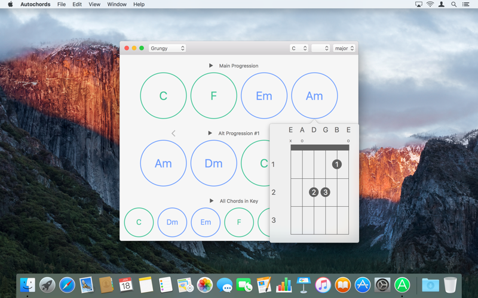Click finger 1 dot on chord diagram
Screen dimensions: 478x298
point(337,164)
